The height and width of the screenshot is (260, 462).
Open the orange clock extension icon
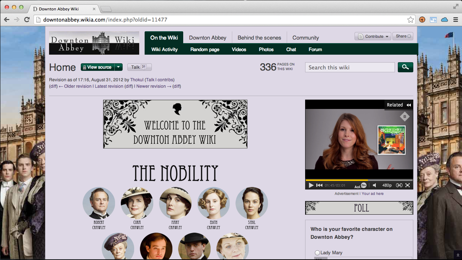click(422, 20)
